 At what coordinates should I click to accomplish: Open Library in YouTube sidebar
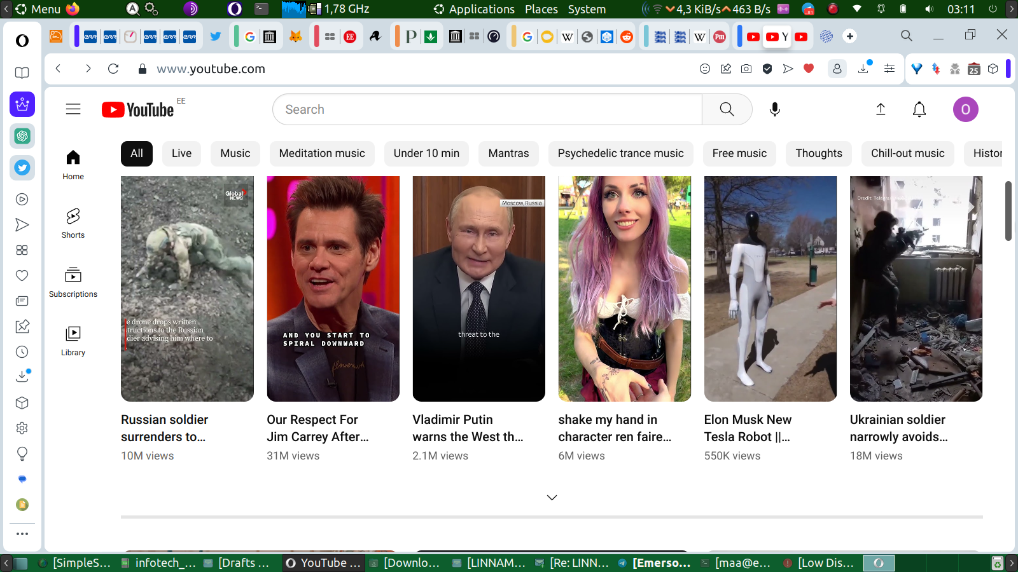(x=73, y=341)
